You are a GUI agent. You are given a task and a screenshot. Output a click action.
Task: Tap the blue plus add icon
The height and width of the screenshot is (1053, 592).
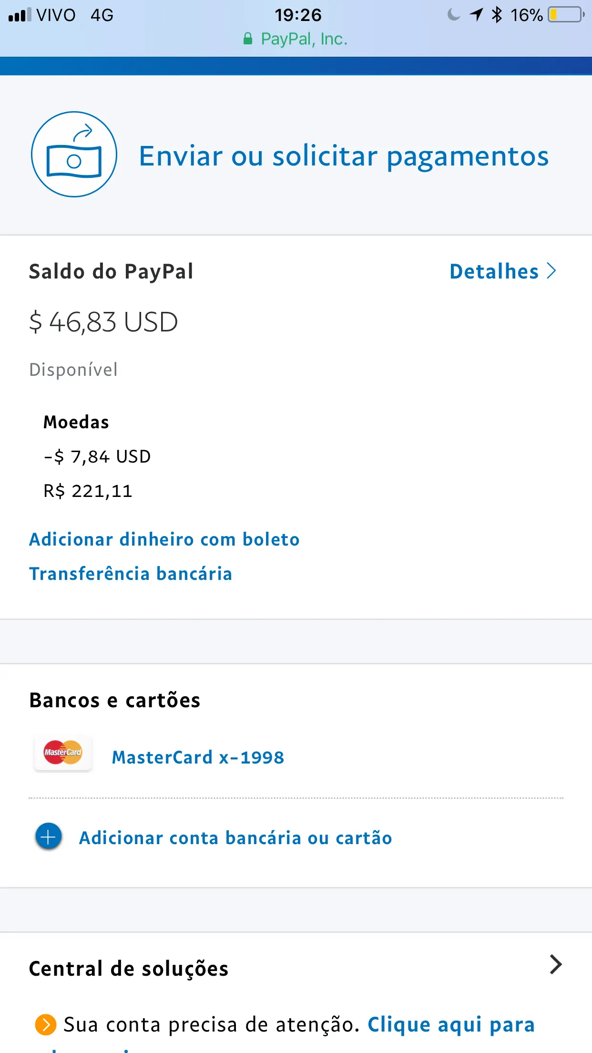(48, 837)
